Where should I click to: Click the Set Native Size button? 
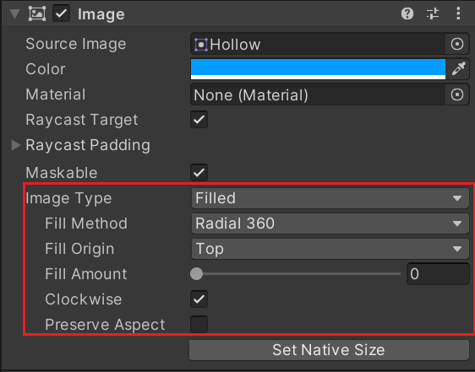pyautogui.click(x=329, y=350)
